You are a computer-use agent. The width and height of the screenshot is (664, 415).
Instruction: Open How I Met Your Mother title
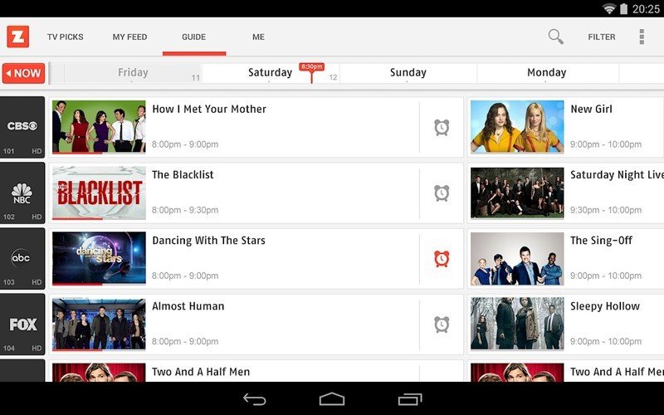click(x=209, y=109)
